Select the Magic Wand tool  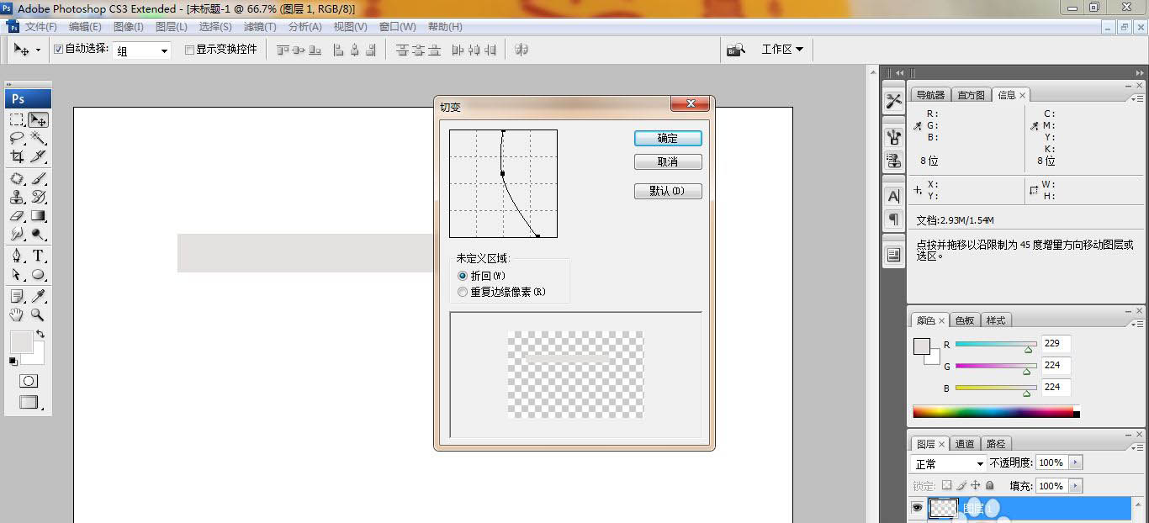point(38,138)
